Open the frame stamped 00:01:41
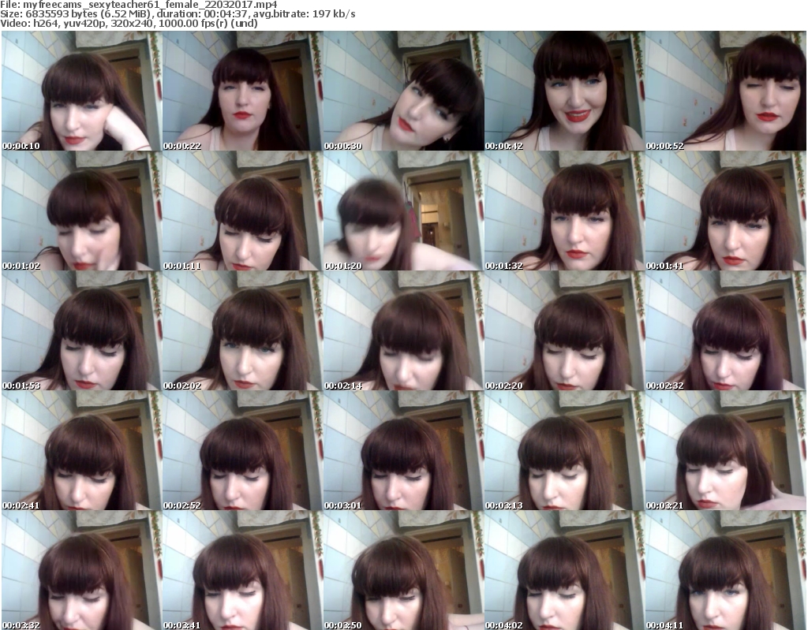Screen dimensions: 808x630 [726, 211]
